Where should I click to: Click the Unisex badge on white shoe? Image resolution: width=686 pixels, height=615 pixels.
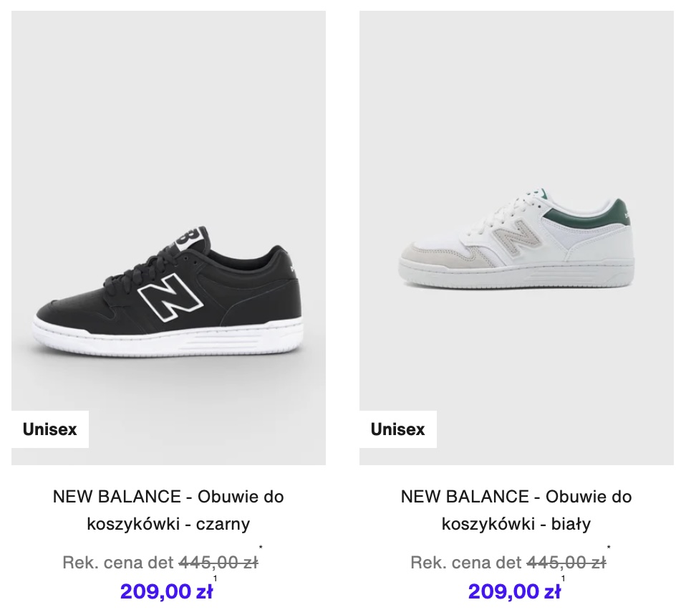pos(397,429)
